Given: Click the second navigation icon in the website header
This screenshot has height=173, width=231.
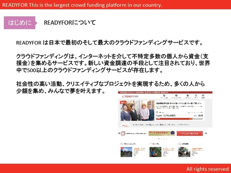Looking at the screenshot, I should coord(176,96).
